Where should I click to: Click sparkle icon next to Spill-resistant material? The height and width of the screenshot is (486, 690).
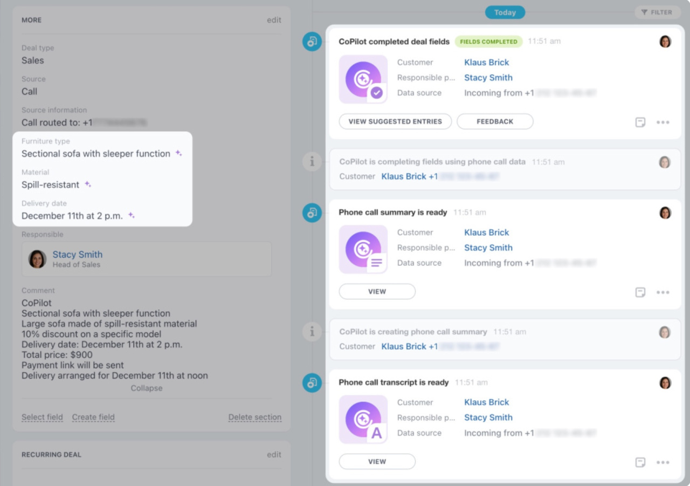[x=88, y=184]
